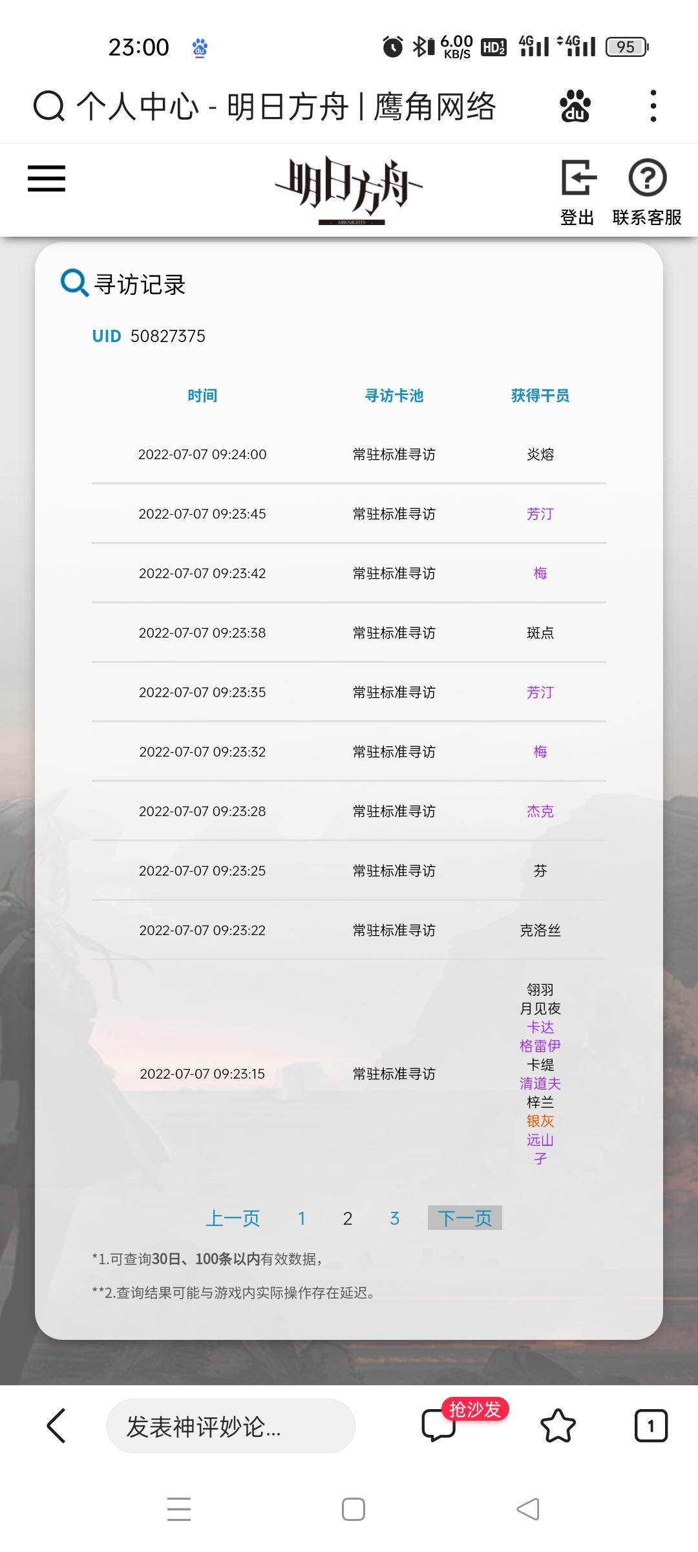Select page 1 in pagination
This screenshot has width=698, height=1552.
click(301, 1218)
